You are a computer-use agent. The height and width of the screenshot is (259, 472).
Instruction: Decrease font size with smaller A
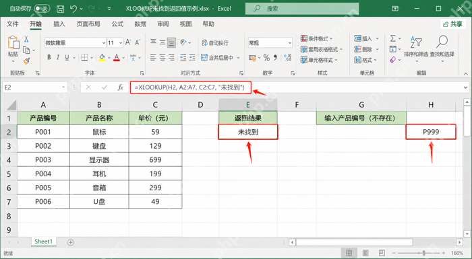tap(138, 42)
